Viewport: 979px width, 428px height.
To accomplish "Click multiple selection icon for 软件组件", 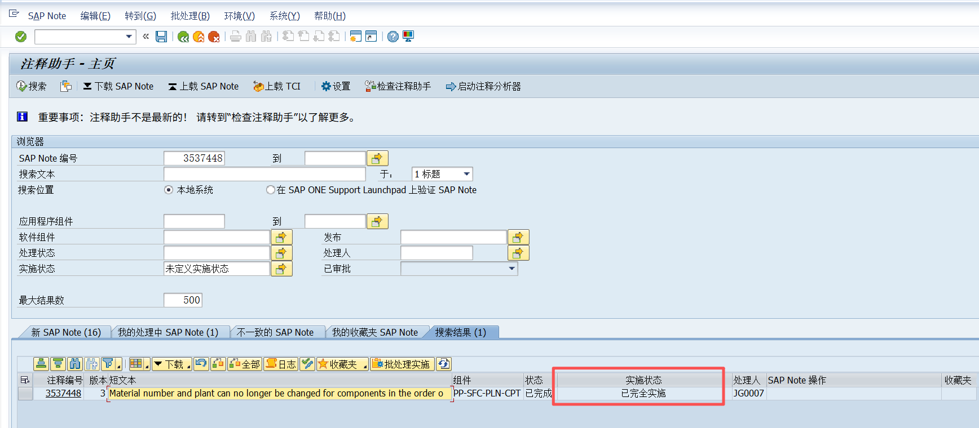I will [281, 237].
